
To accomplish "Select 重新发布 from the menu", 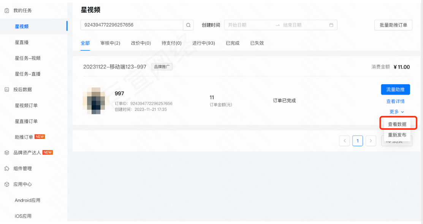I will click(397, 135).
